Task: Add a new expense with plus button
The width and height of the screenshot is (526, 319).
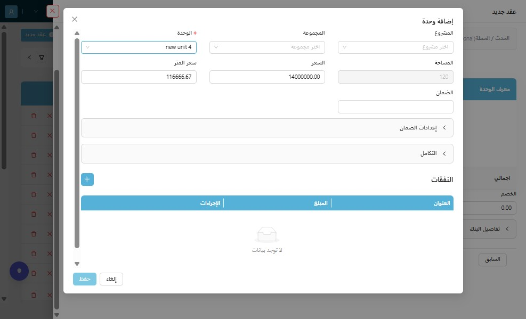Action: [x=87, y=179]
